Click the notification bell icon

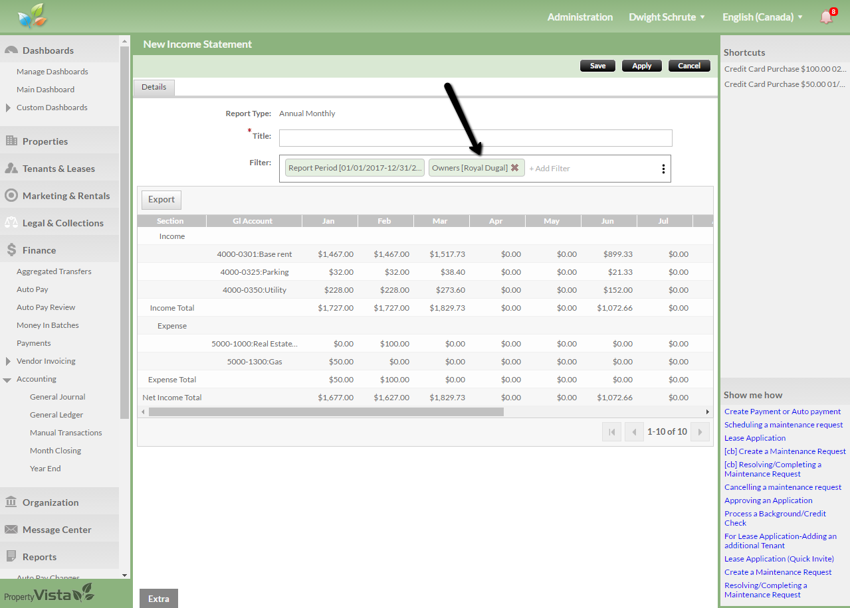826,17
